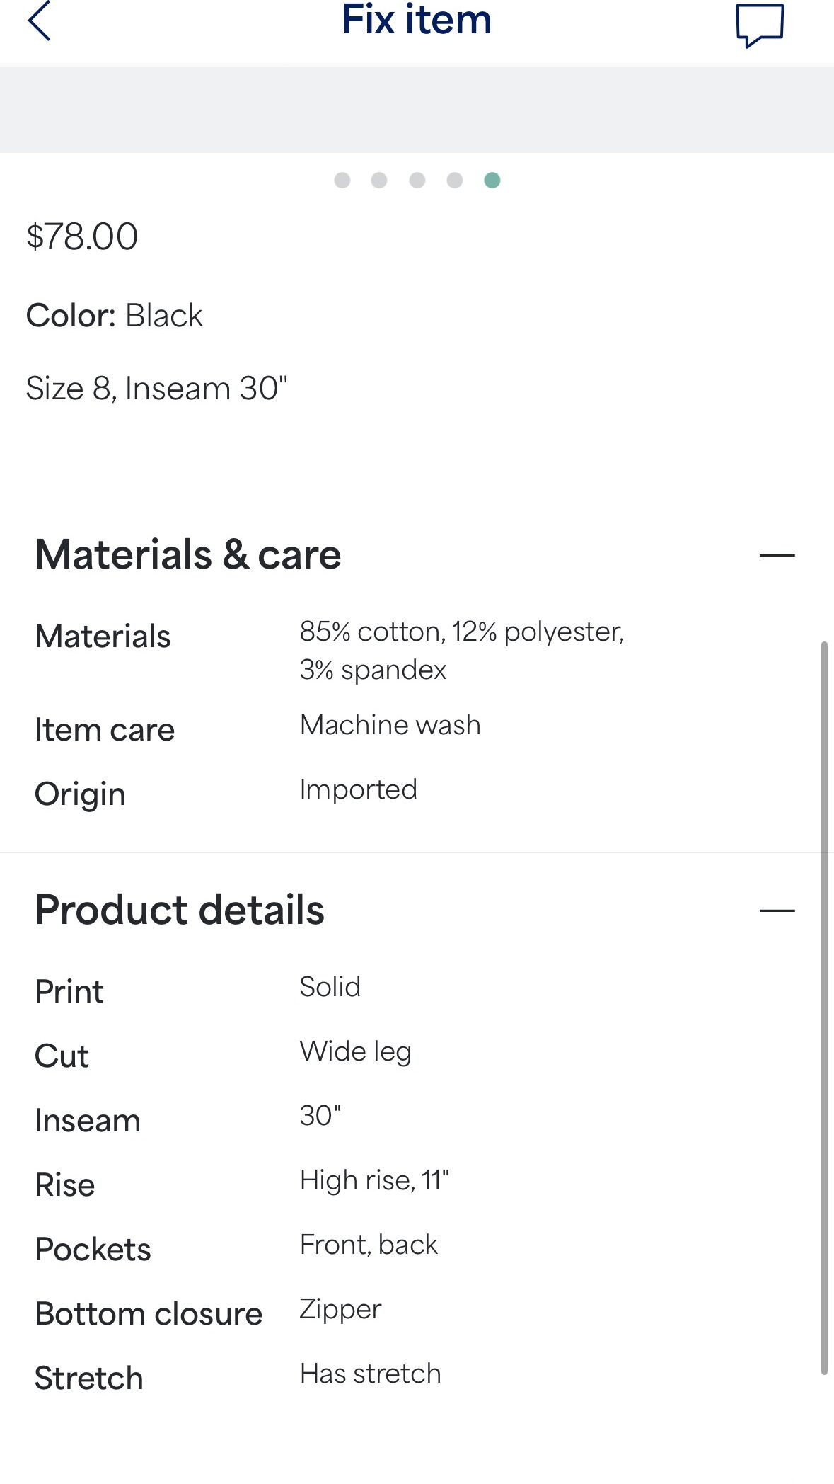Go to first image carousel dot

click(x=342, y=181)
